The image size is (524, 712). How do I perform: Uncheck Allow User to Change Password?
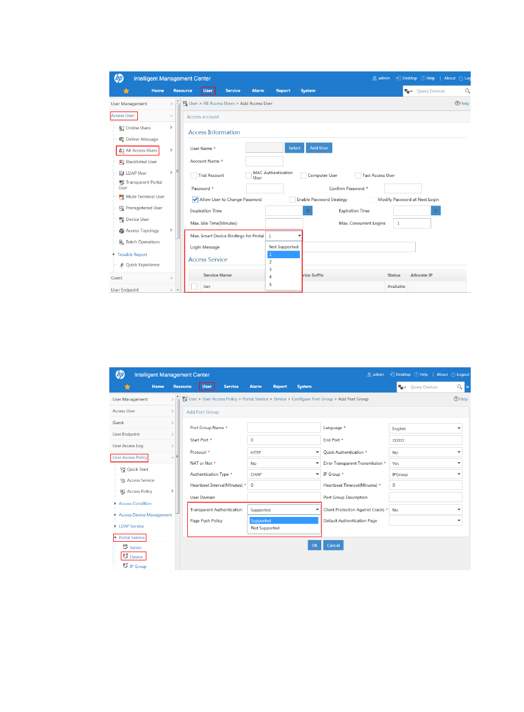coord(195,200)
